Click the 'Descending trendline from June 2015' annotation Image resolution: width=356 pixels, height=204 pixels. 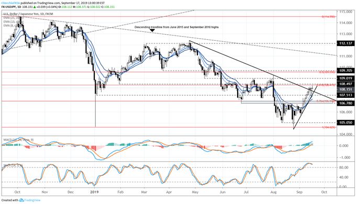[176, 27]
